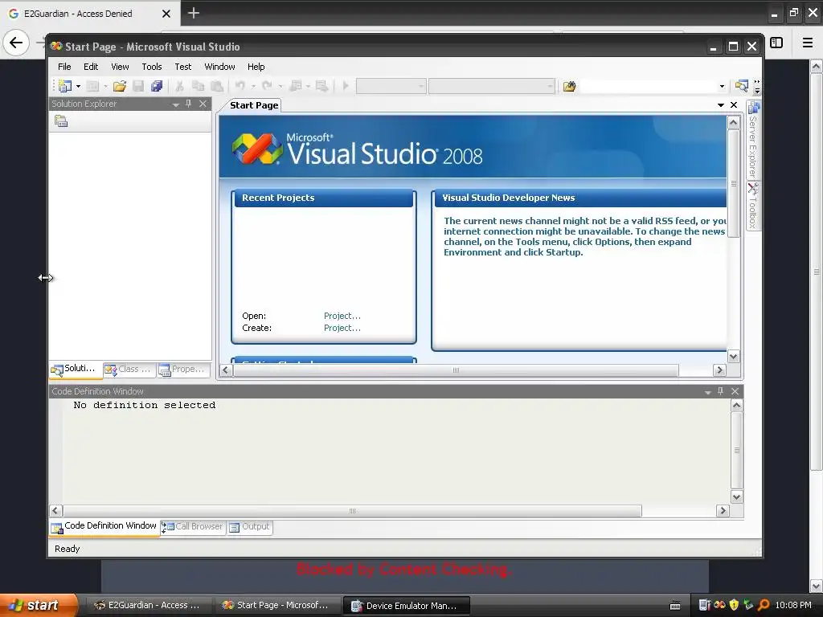
Task: Open the View menu
Action: point(120,67)
